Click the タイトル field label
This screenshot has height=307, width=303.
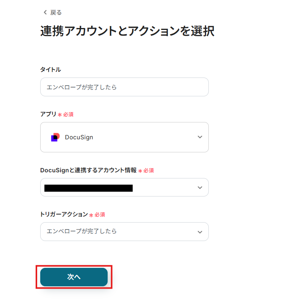point(51,69)
